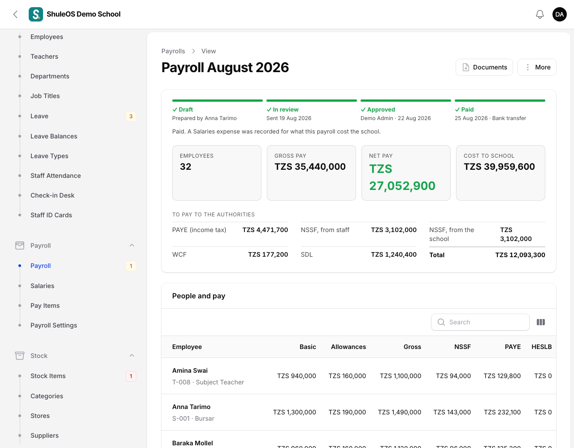Open Amina Swai employee row
Viewport: 574px width, 448px height.
(x=359, y=376)
